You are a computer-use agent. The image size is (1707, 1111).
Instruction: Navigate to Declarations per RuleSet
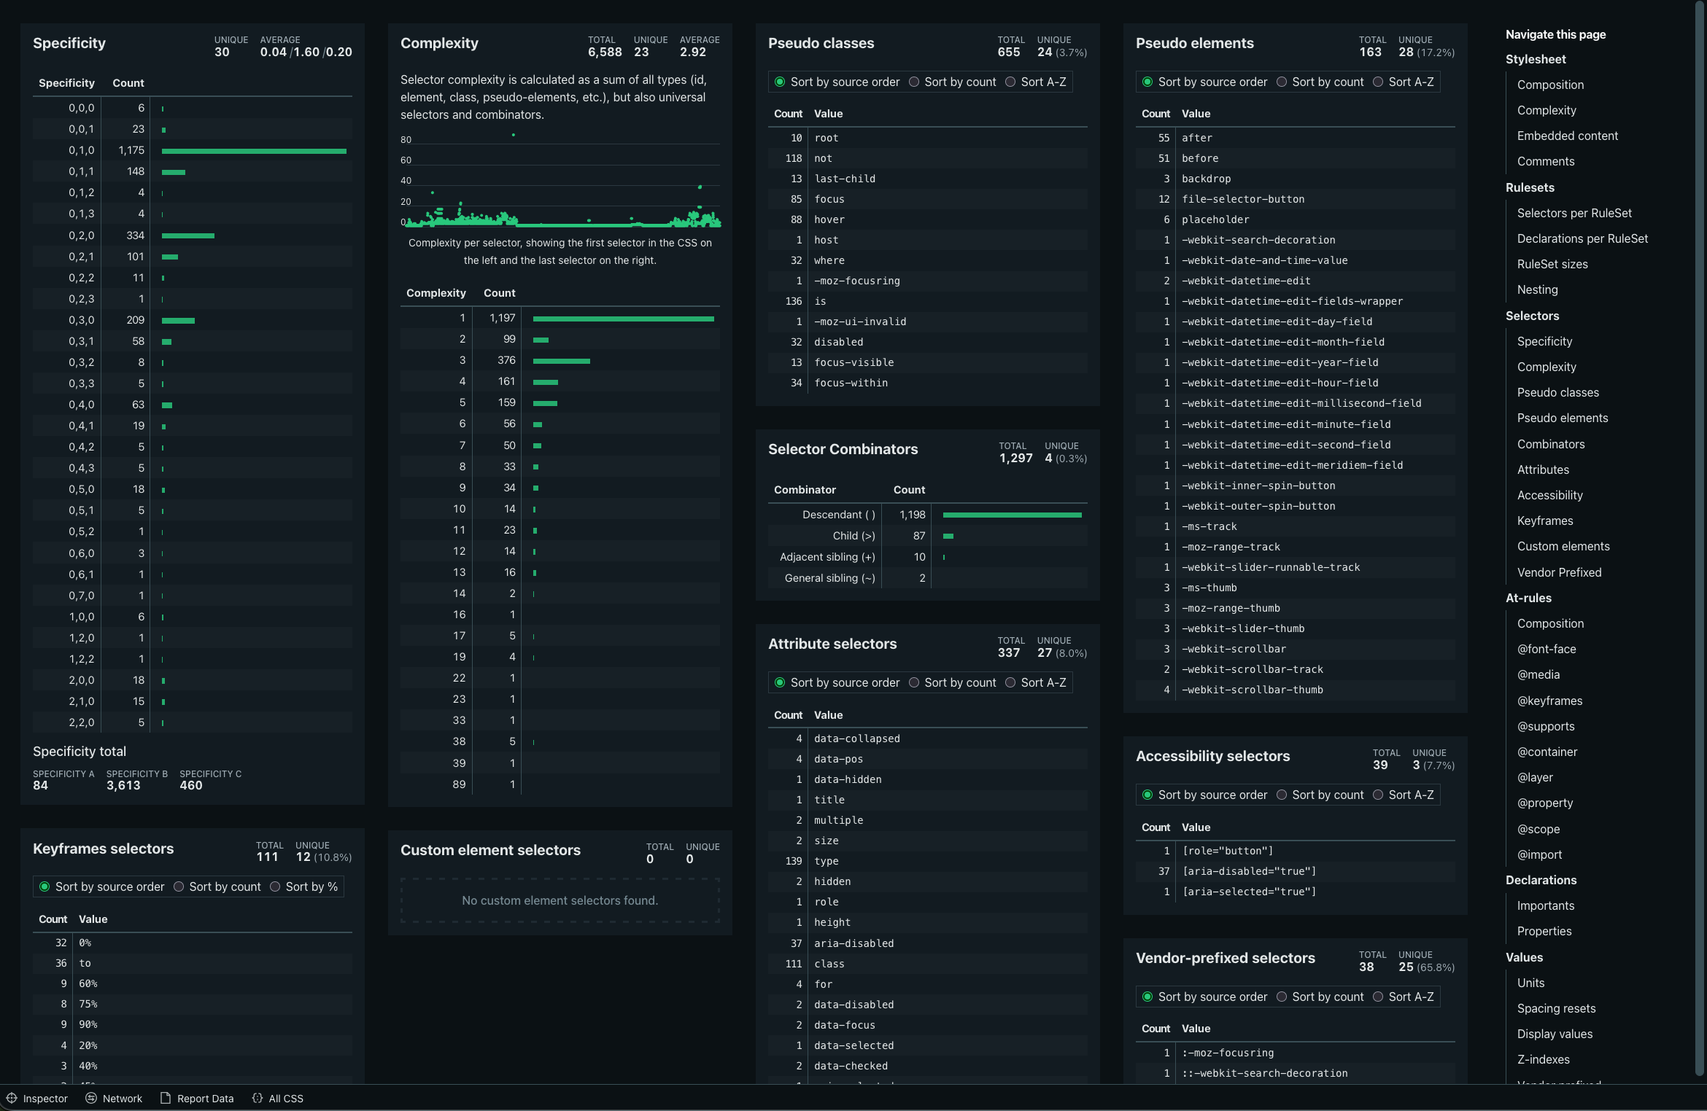pos(1582,238)
